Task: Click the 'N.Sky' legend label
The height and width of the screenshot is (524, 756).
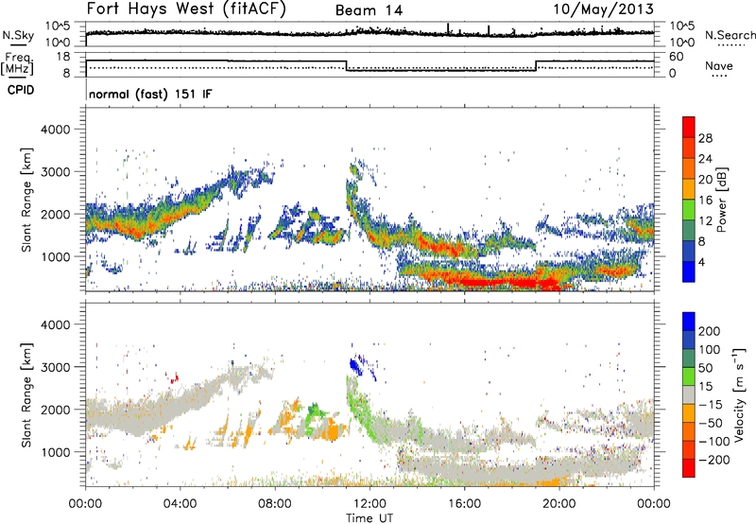Action: pos(18,35)
